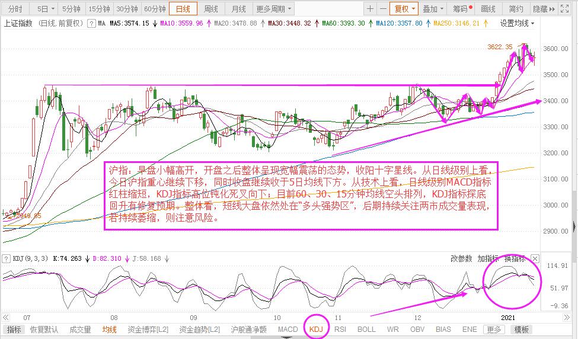The image size is (578, 339).
Task: Switch to 15分钟 period tab
Action: [x=99, y=9]
